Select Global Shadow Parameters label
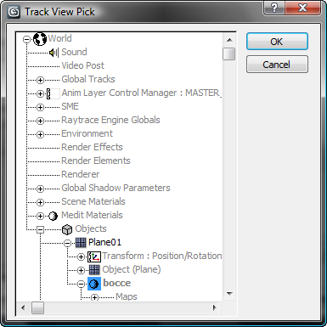The width and height of the screenshot is (327, 327). click(x=116, y=188)
